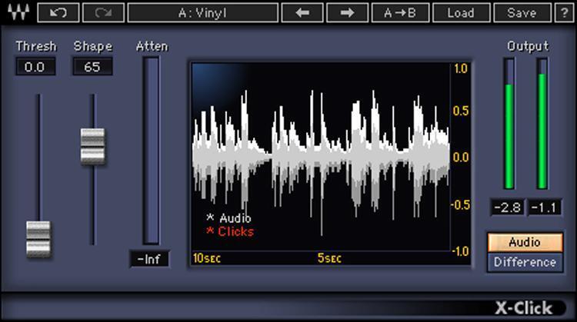The height and width of the screenshot is (322, 577).
Task: Open the Load preset menu
Action: point(460,12)
